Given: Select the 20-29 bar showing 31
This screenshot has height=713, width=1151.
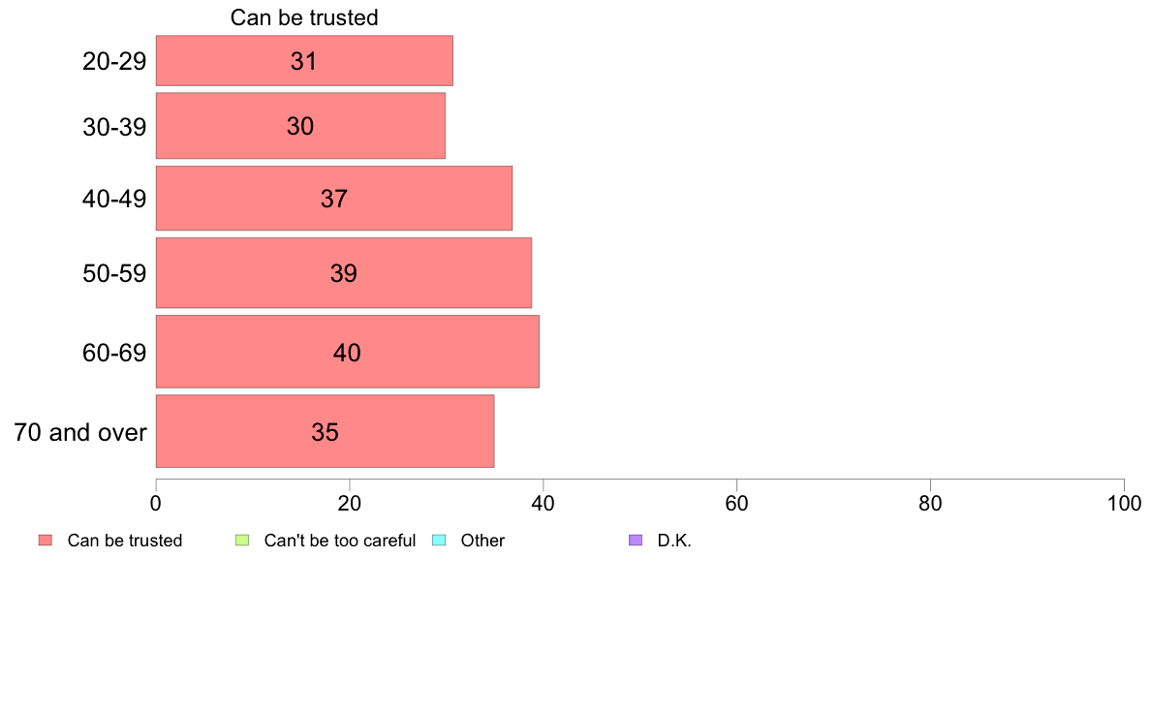Looking at the screenshot, I should click(304, 60).
